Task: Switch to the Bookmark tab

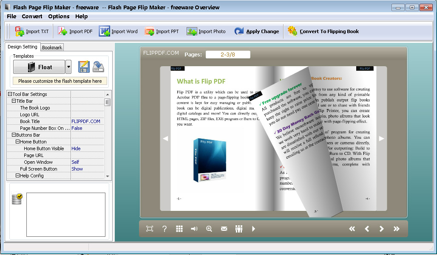Action: (x=52, y=48)
